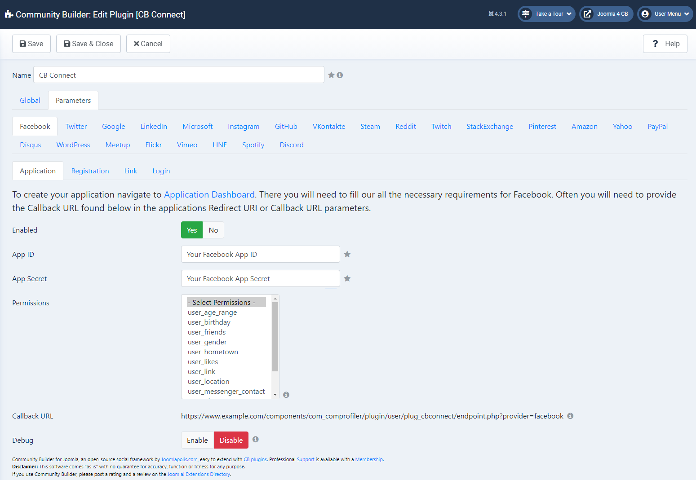Click the Take a Tour signpost icon
The height and width of the screenshot is (480, 696).
click(x=526, y=14)
